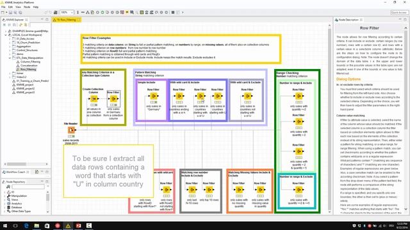The height and width of the screenshot is (230, 410).
Task: Open the Node menu
Action: [27, 7]
